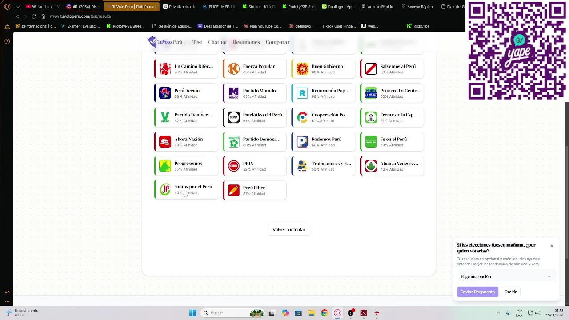Viewport: 569px width, 320px height.
Task: Switch to the Privatización browser tab
Action: coord(179,7)
